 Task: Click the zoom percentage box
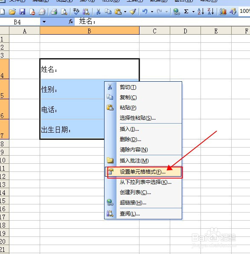click(x=244, y=12)
